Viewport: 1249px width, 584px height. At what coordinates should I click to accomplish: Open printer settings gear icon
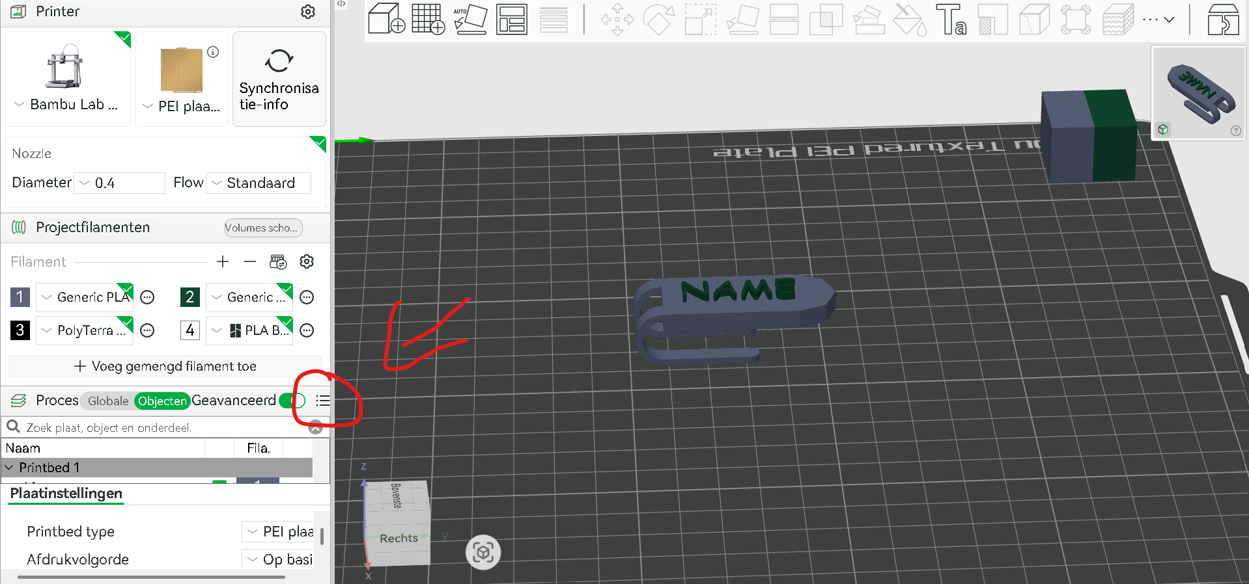click(x=308, y=12)
